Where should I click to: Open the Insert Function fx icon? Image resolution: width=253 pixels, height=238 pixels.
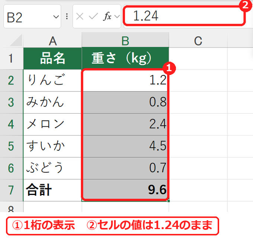pos(107,16)
